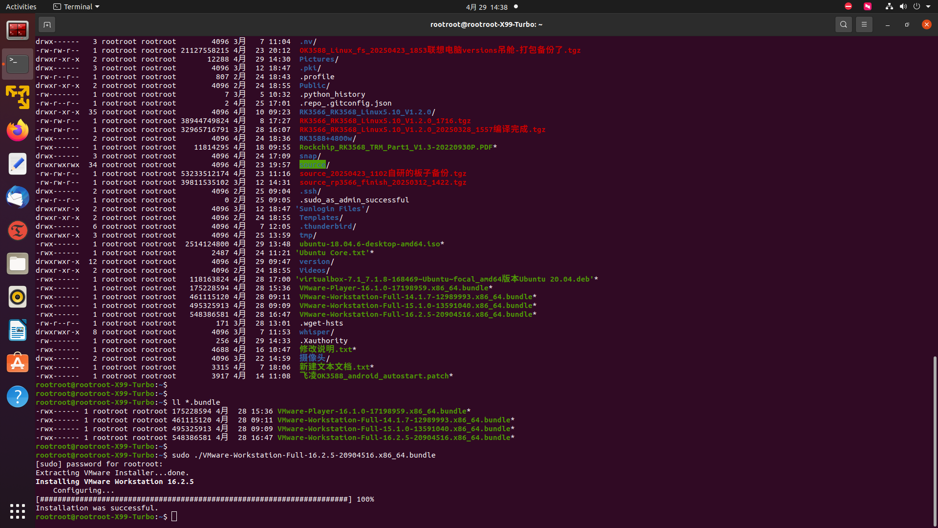This screenshot has height=528, width=938.
Task: Open the text editor in dock
Action: click(18, 164)
